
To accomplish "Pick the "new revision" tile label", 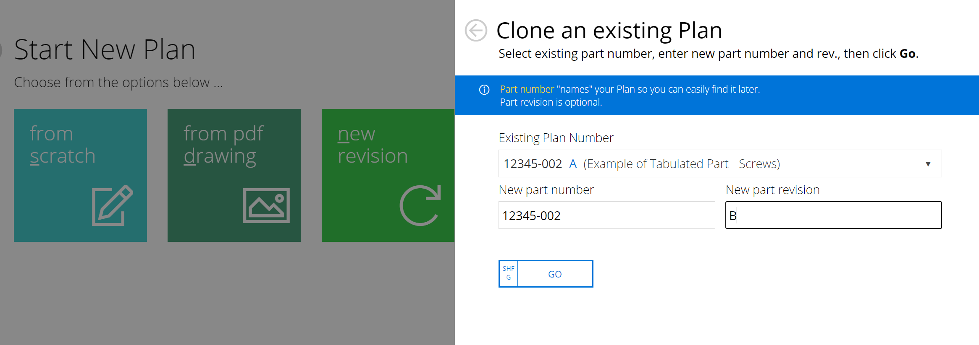I will pyautogui.click(x=373, y=145).
